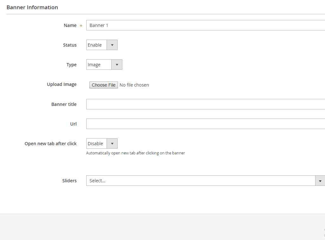Open the Type dropdown showing Image
Image resolution: width=325 pixels, height=240 pixels.
104,65
